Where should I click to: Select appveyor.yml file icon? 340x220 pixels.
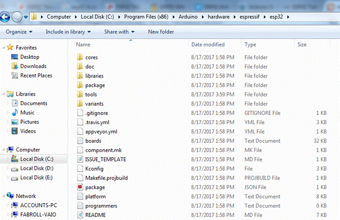[x=80, y=132]
